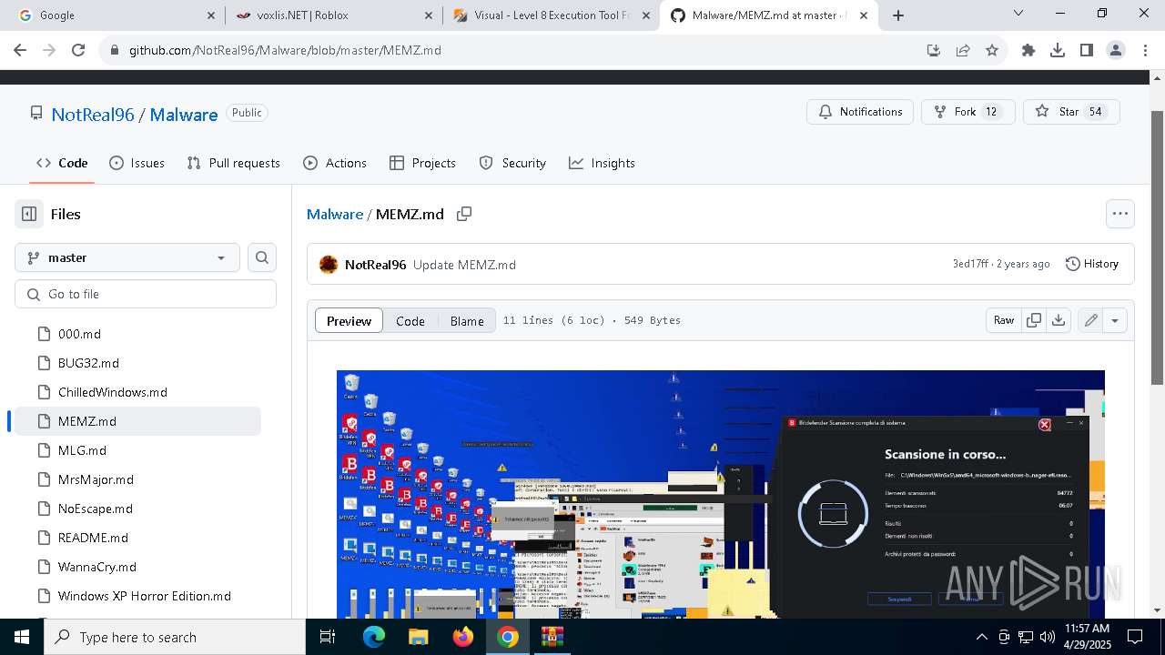Switch to voxlis.NET Roblox browser tab
This screenshot has width=1165, height=655.
pyautogui.click(x=333, y=15)
